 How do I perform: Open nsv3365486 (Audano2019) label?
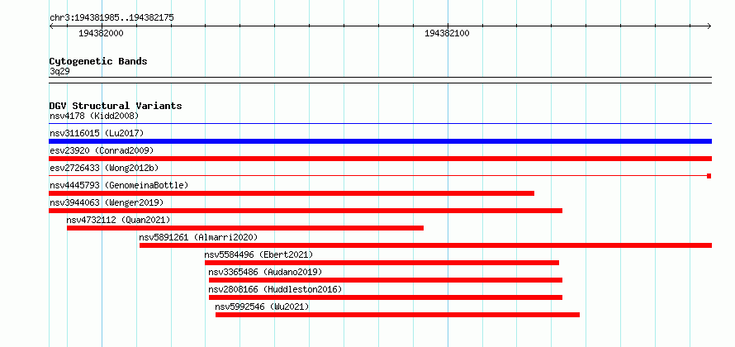(265, 272)
